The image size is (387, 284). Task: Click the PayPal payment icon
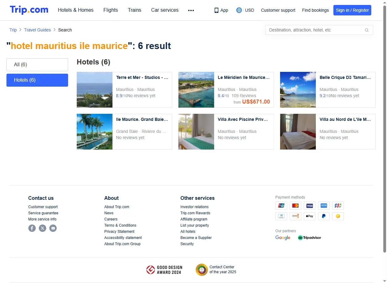pos(324,216)
